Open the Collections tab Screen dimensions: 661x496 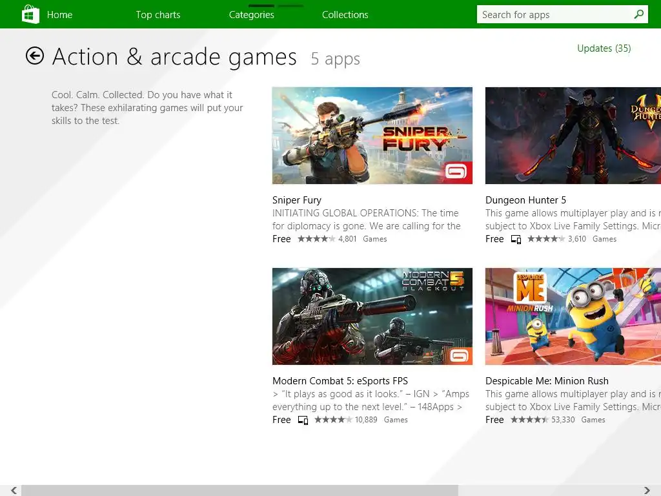345,15
